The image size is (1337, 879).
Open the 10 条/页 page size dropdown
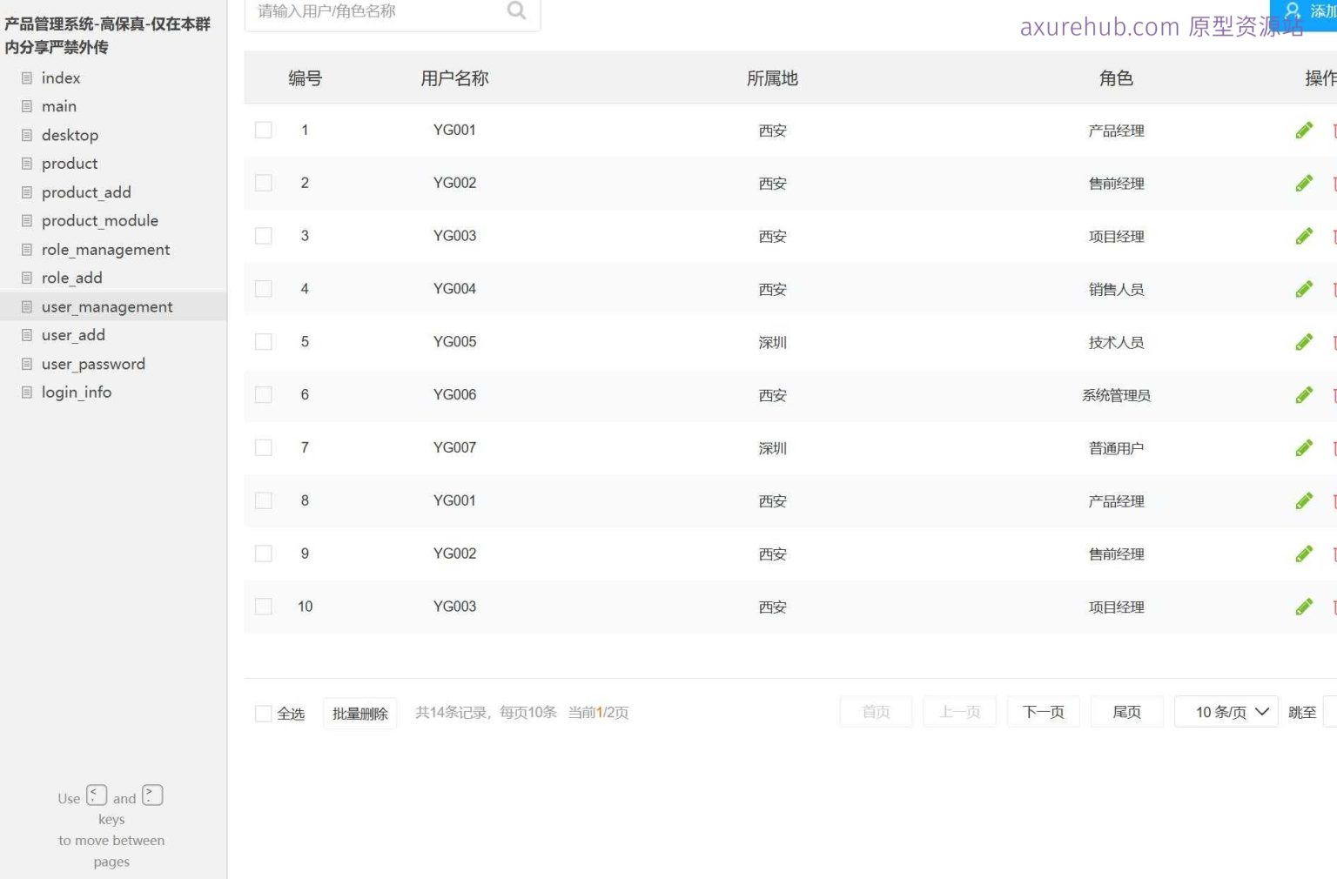[1226, 712]
